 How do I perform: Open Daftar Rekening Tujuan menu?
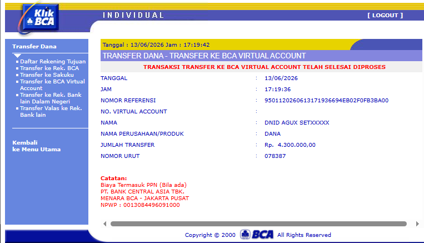[x=53, y=61]
